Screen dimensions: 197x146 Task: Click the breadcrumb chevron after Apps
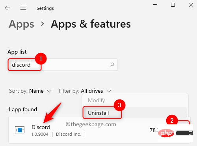(43, 24)
